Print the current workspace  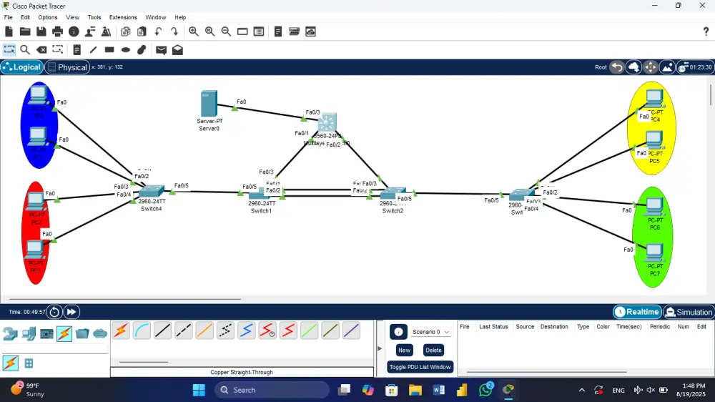pos(57,31)
